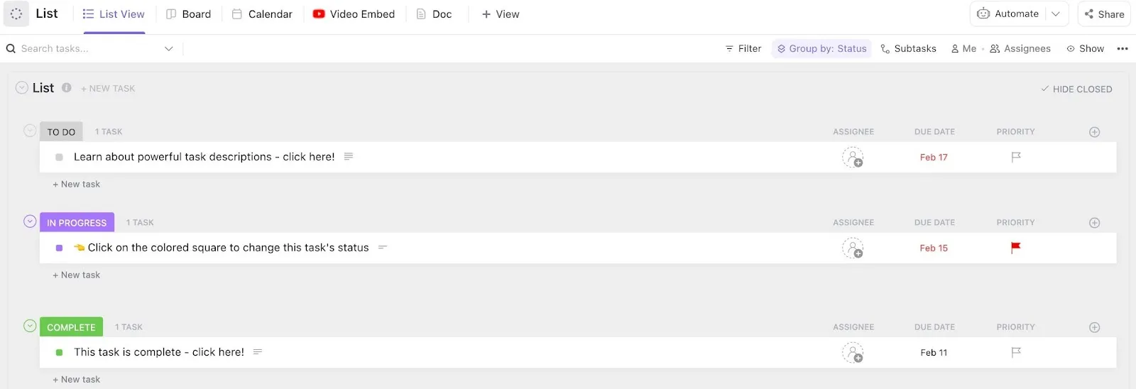Click the info icon beside List heading

pyautogui.click(x=66, y=88)
